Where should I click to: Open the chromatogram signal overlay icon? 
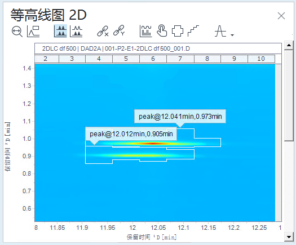point(145,31)
